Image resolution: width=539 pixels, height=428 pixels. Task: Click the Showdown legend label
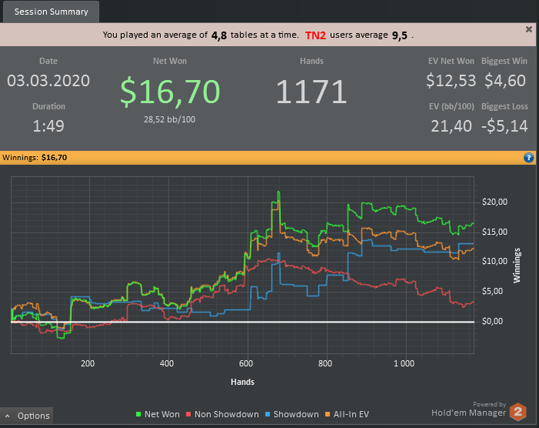click(x=296, y=414)
